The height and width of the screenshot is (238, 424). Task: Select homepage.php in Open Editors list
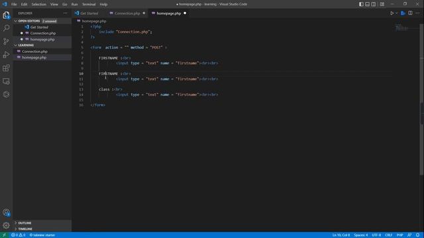click(42, 40)
